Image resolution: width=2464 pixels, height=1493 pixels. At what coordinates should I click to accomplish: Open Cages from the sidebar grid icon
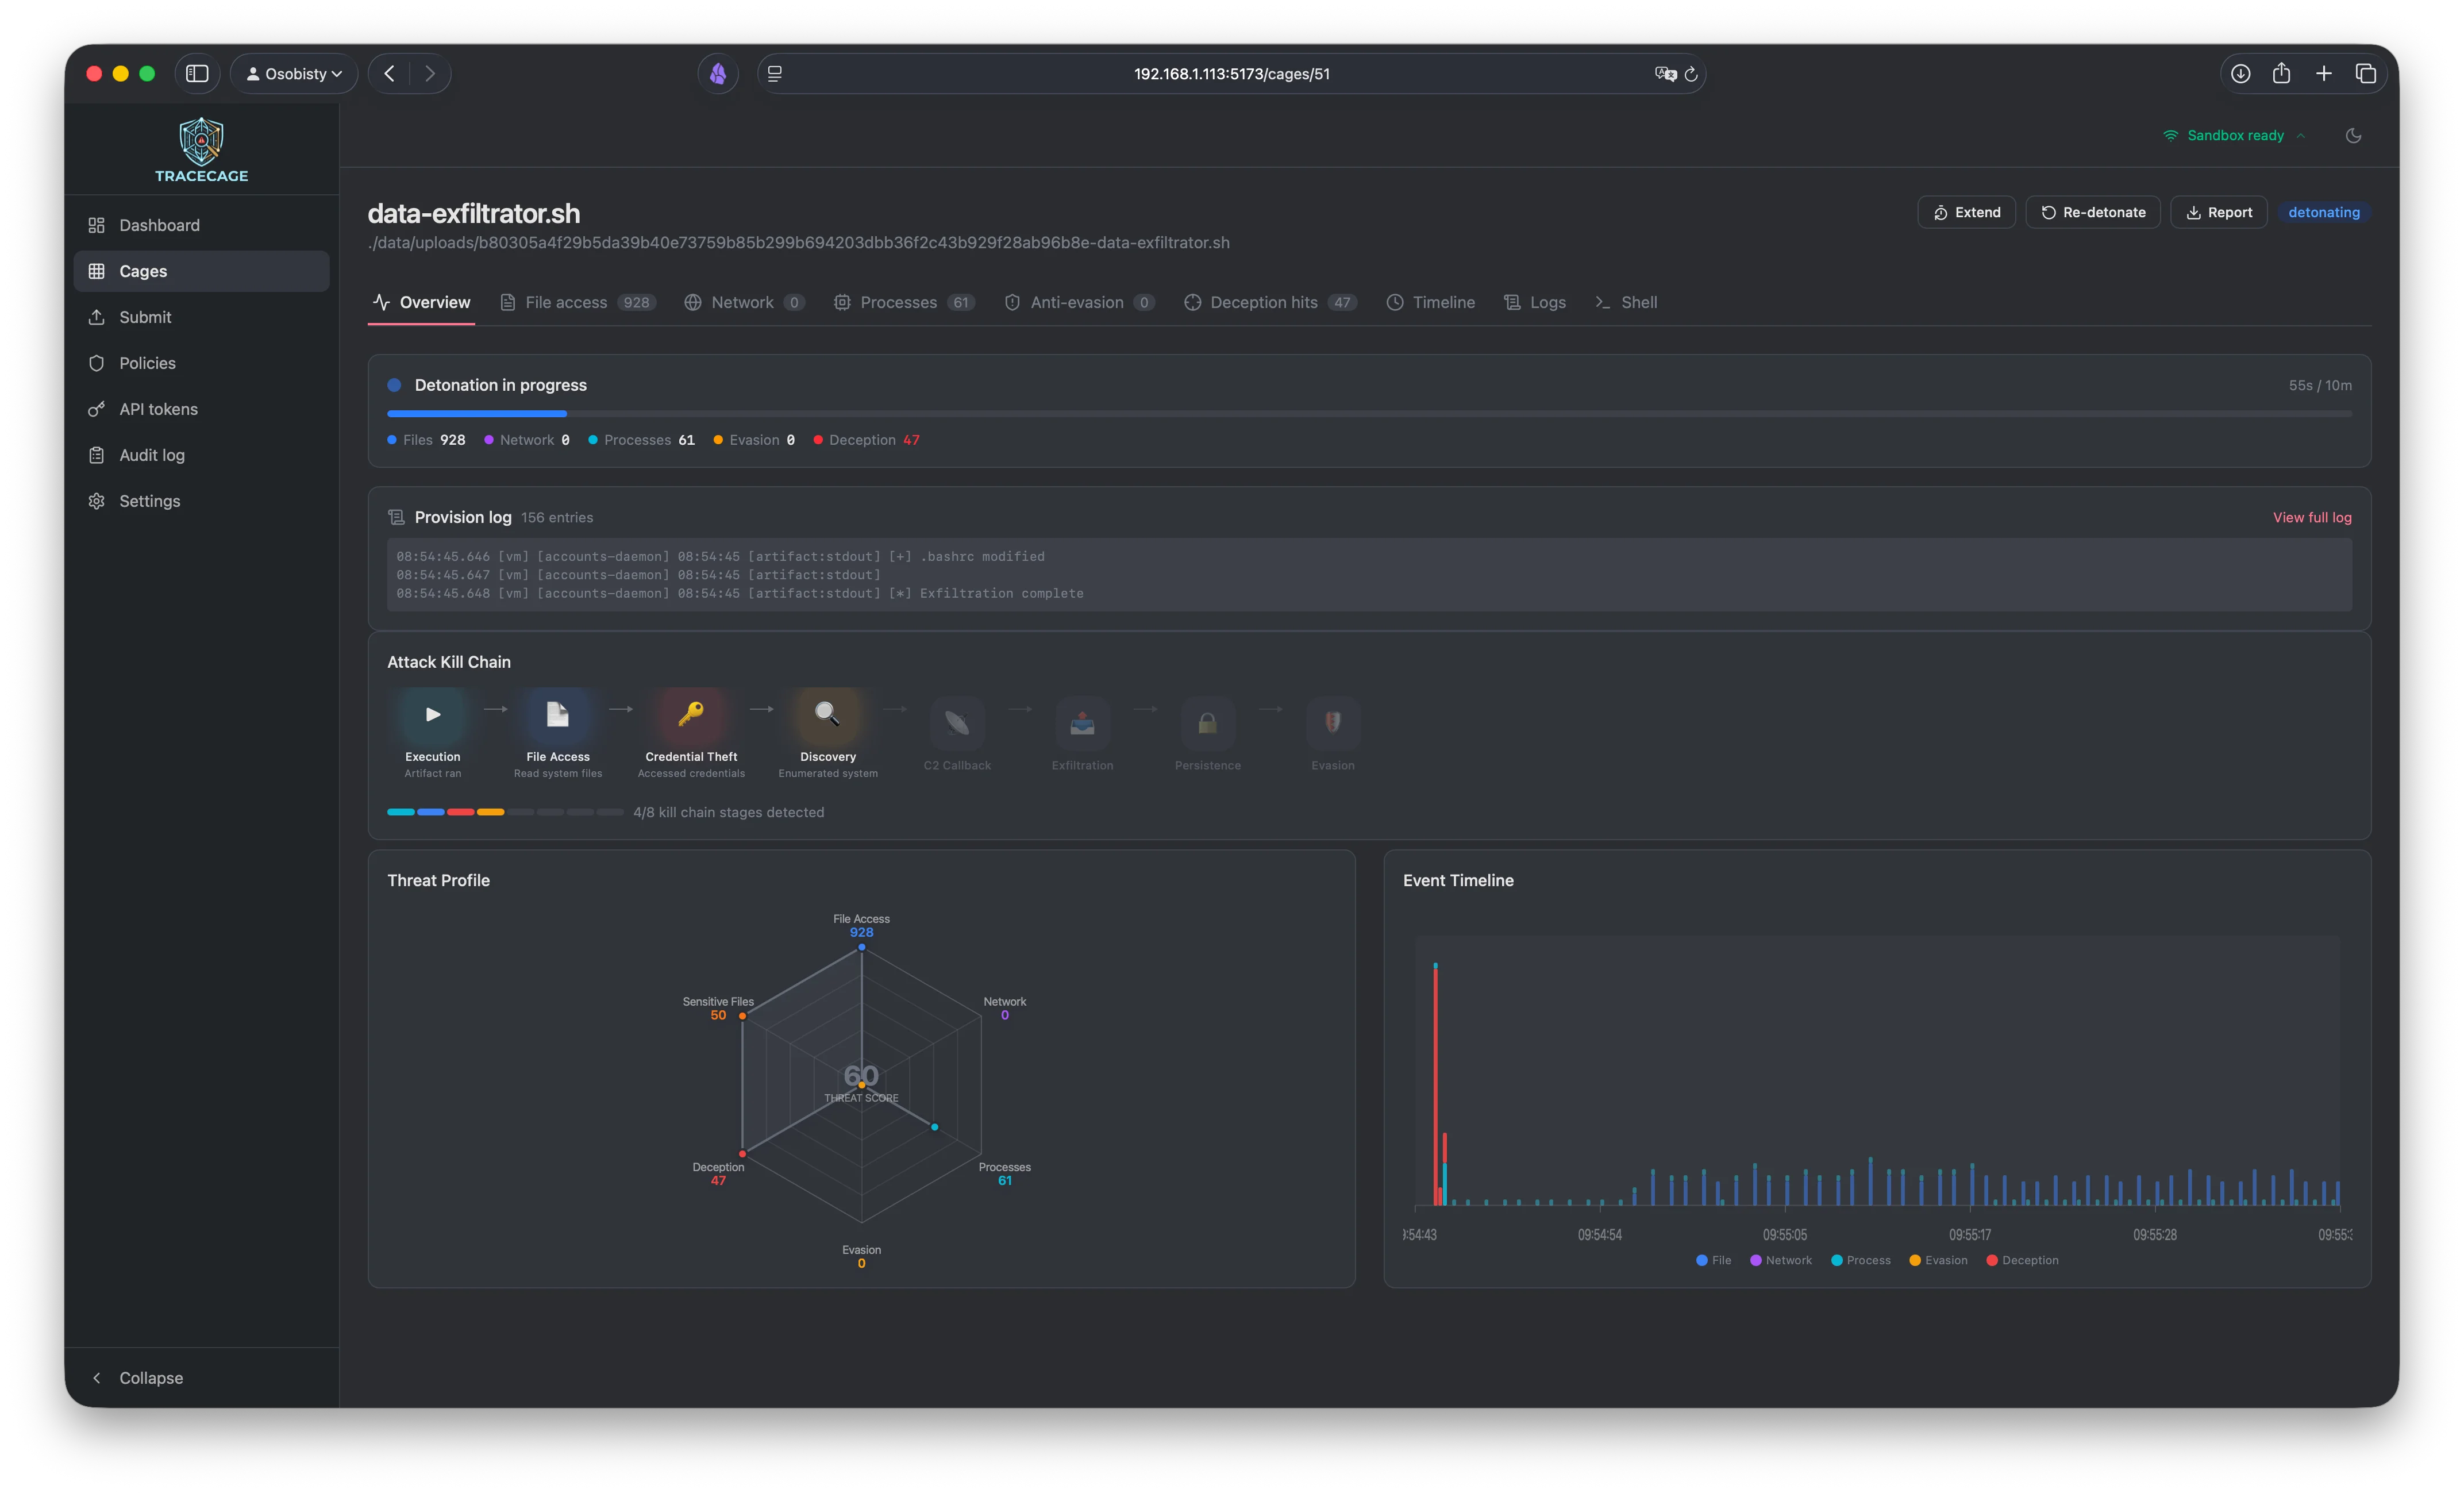click(x=97, y=270)
